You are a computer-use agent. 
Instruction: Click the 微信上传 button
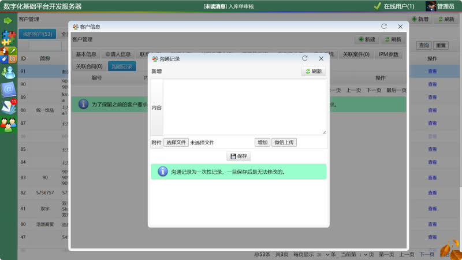click(284, 142)
